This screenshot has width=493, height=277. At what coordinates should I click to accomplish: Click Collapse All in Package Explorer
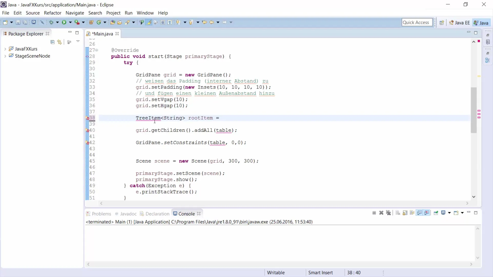52,42
